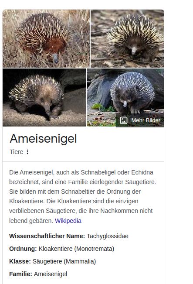Open the Wikipedia link in the description
The width and height of the screenshot is (193, 284).
point(68,221)
